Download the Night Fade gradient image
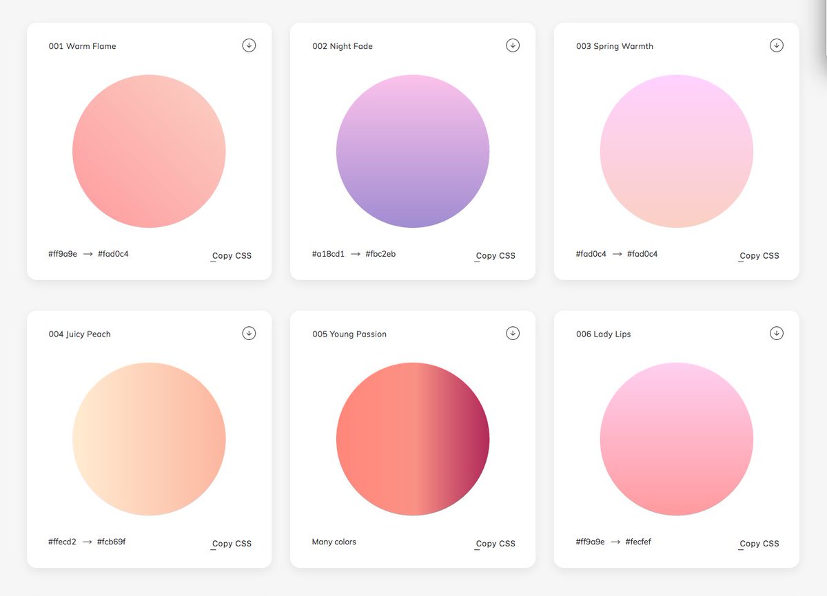827x596 pixels. click(x=513, y=45)
